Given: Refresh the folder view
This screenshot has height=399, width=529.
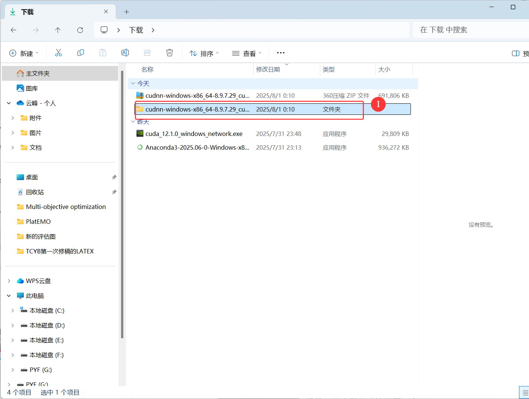Looking at the screenshot, I should (x=80, y=30).
